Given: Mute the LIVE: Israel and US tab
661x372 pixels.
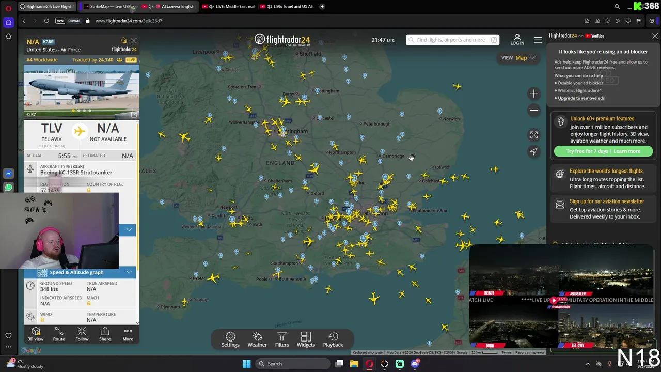Looking at the screenshot, I should (x=270, y=7).
